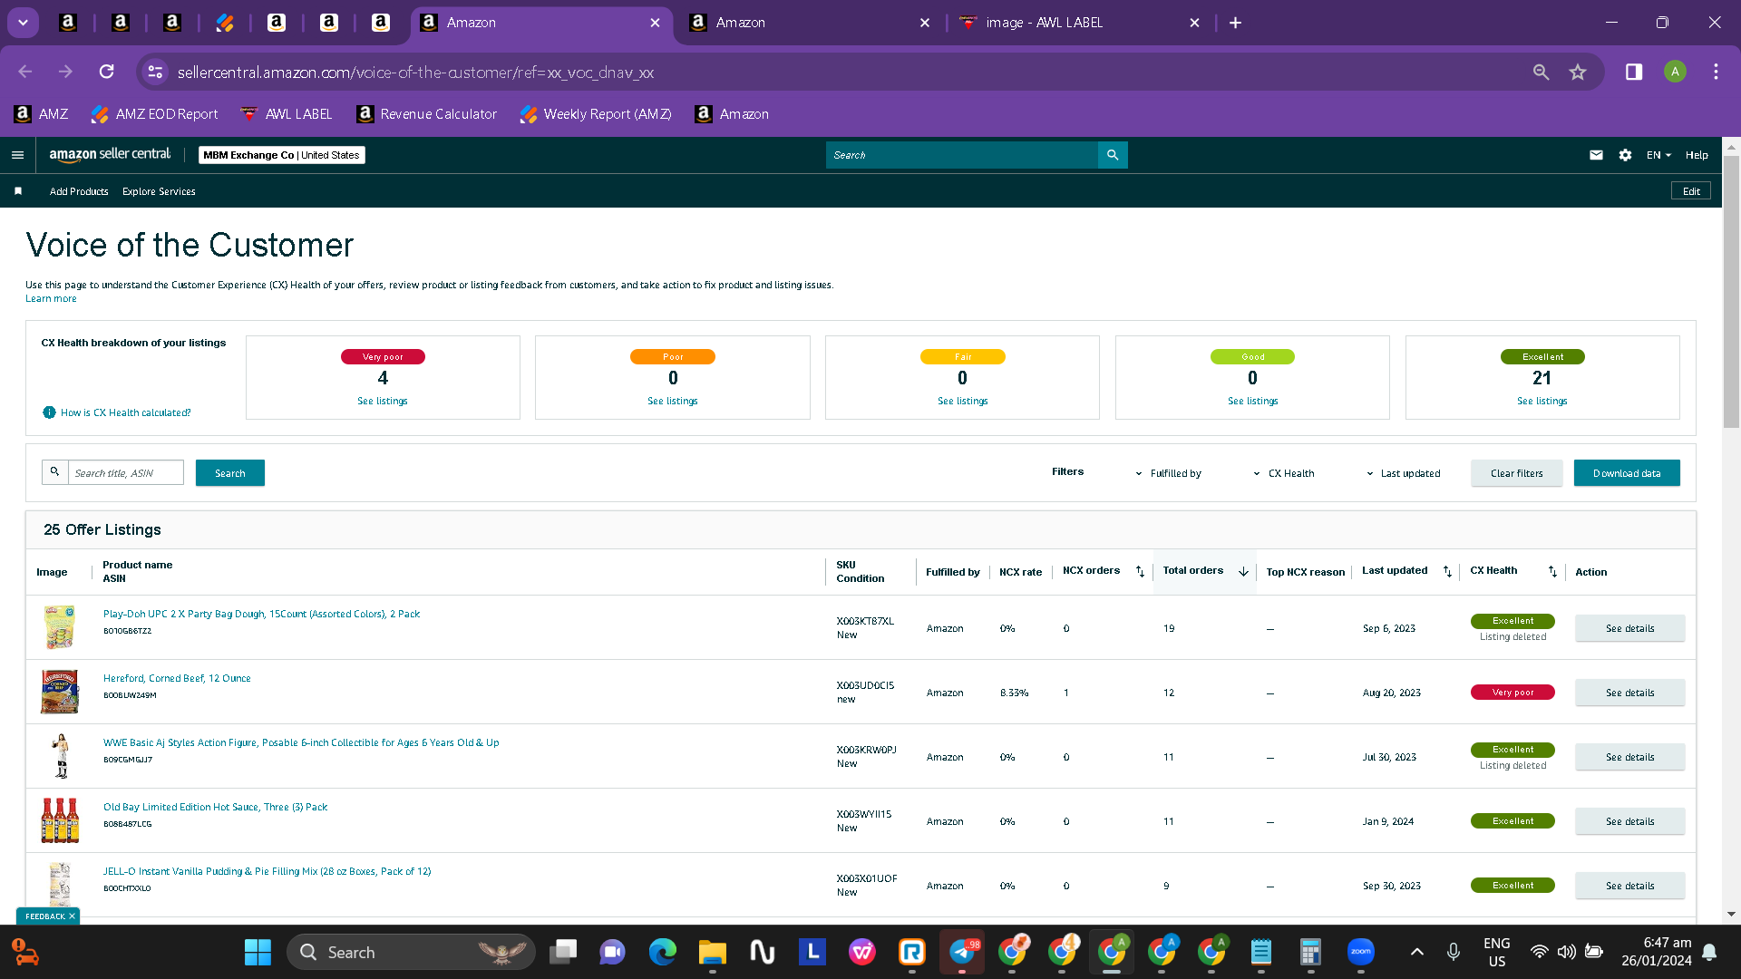Open Explore Services in navigation bar
The image size is (1741, 979).
159,191
